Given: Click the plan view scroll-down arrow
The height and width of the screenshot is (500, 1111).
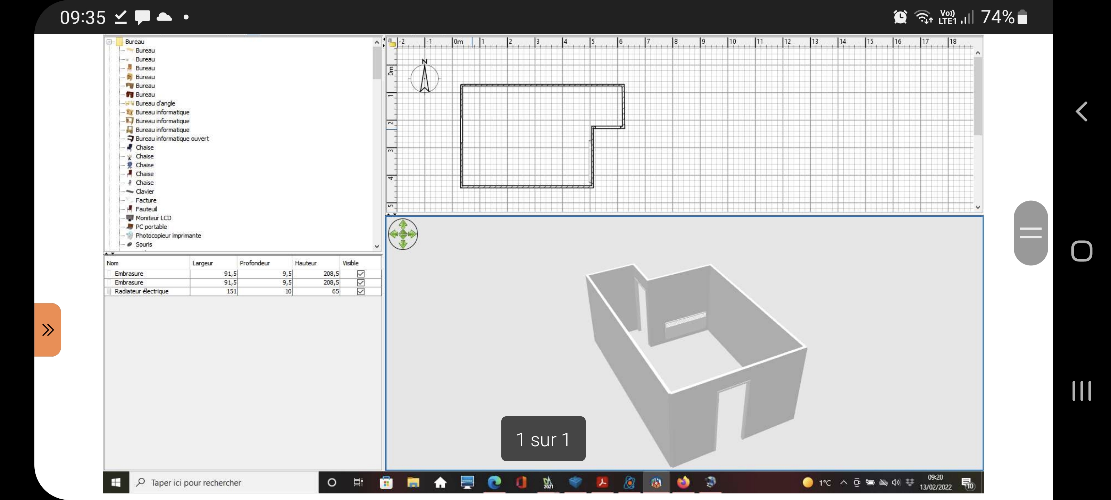Looking at the screenshot, I should coord(978,208).
